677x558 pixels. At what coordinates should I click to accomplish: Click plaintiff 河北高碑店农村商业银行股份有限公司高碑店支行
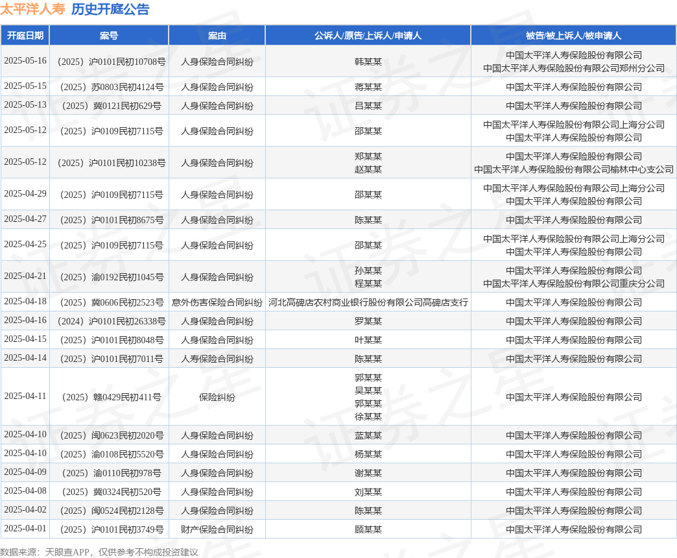[x=368, y=302]
